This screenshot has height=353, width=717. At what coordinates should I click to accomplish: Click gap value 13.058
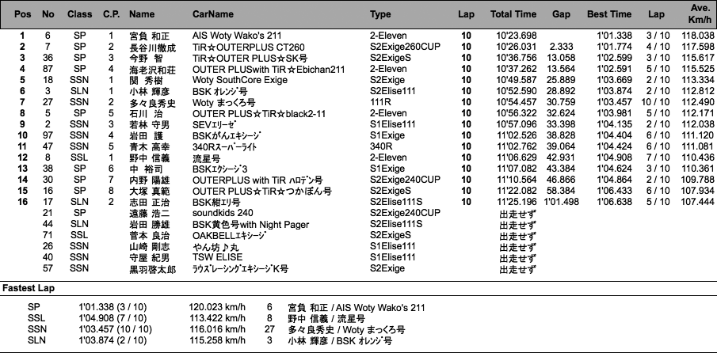click(x=563, y=58)
